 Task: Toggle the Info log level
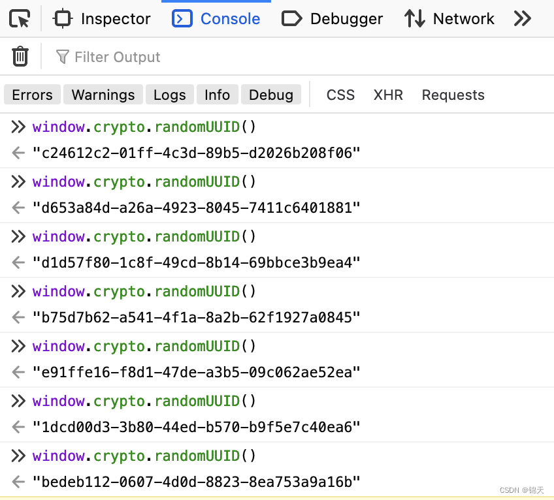(217, 95)
